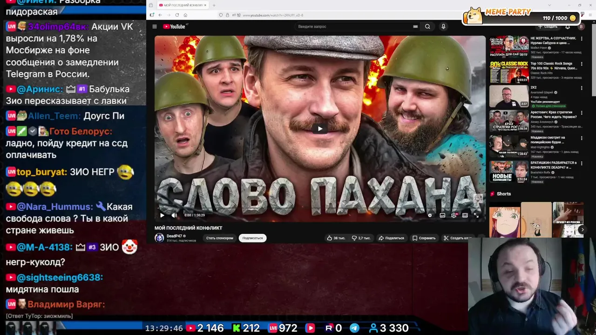Viewport: 596px width, 335px height.
Task: Open the DeadP47 channel avatar
Action: click(159, 238)
